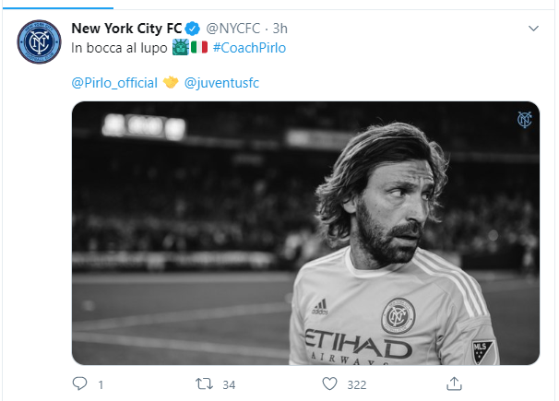Click the Statue of Liberty emoji
559x401 pixels.
click(181, 47)
